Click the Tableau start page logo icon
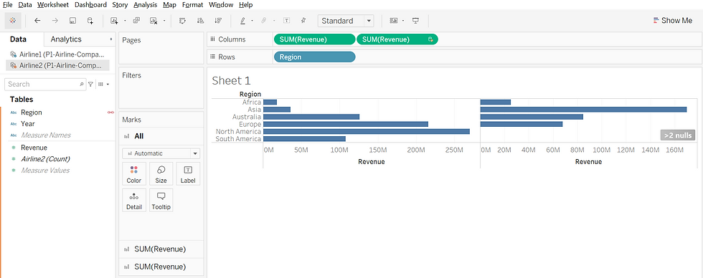This screenshot has width=703, height=278. coord(13,21)
